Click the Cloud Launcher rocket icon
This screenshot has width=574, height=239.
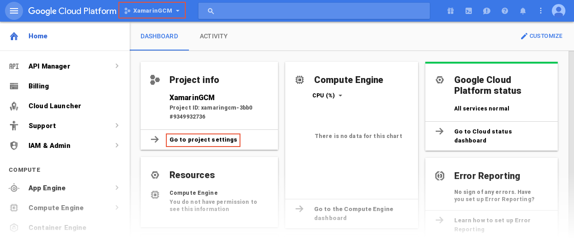tap(14, 106)
